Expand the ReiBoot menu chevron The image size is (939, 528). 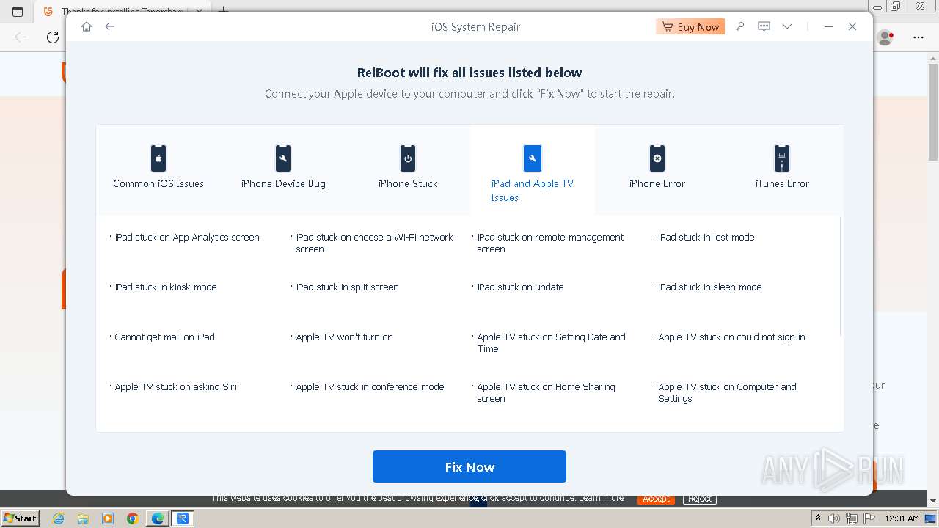[x=787, y=26]
